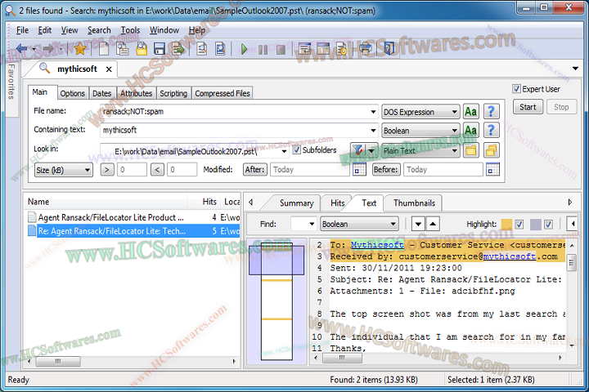Click the greater-than size toggle button

[x=107, y=170]
